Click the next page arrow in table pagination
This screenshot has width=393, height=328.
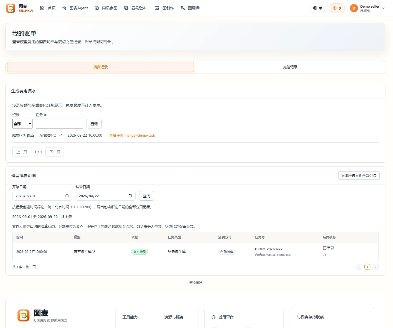coord(376,267)
